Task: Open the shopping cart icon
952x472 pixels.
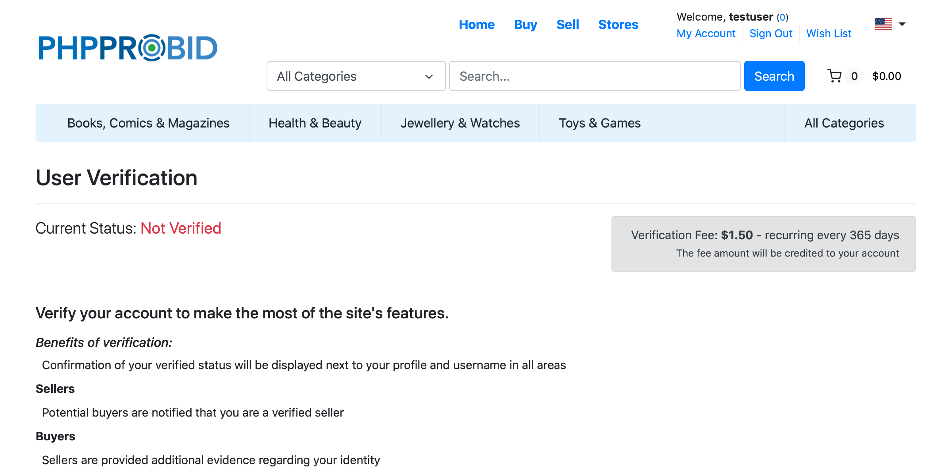Action: 834,76
